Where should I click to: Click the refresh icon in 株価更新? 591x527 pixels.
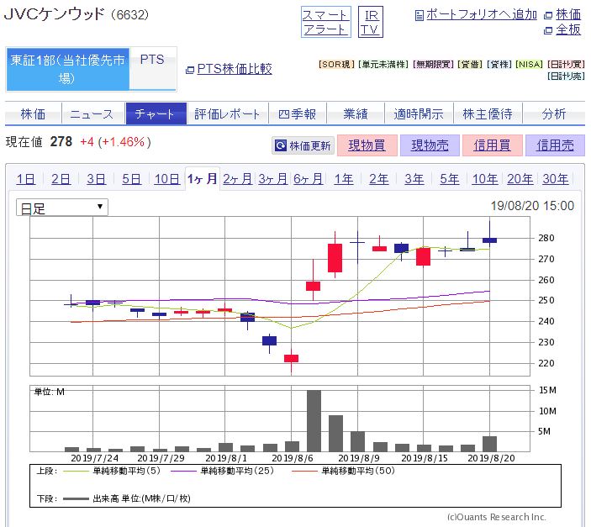(281, 145)
